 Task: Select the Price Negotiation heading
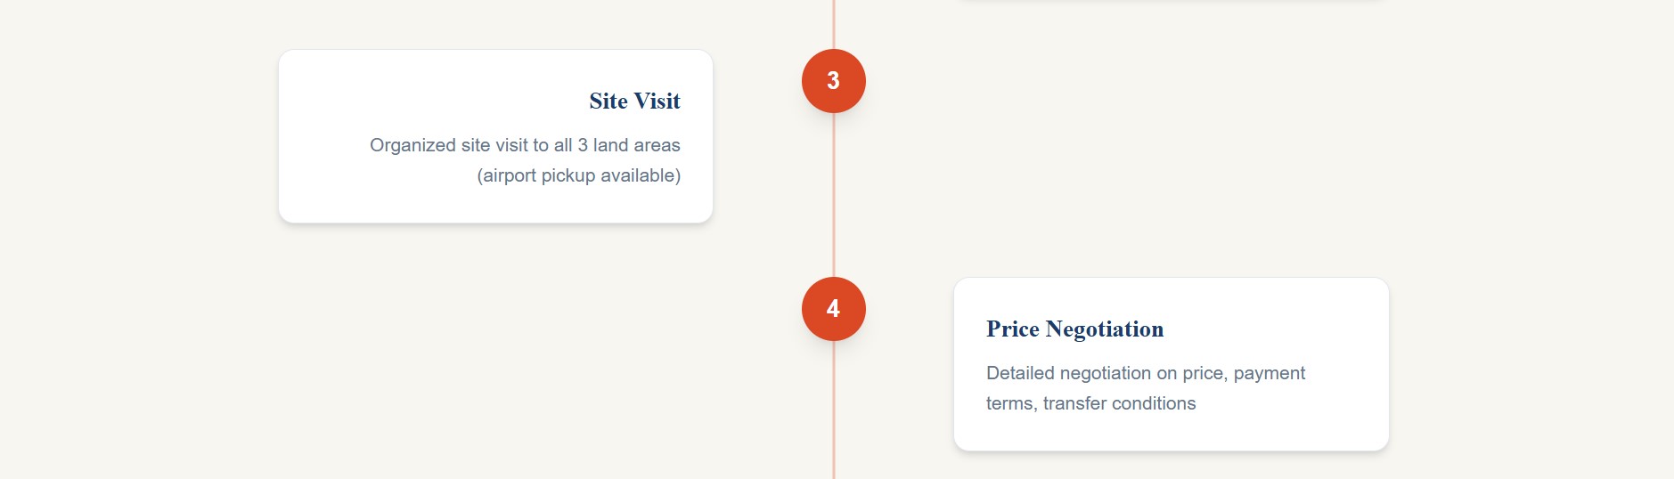click(1074, 329)
